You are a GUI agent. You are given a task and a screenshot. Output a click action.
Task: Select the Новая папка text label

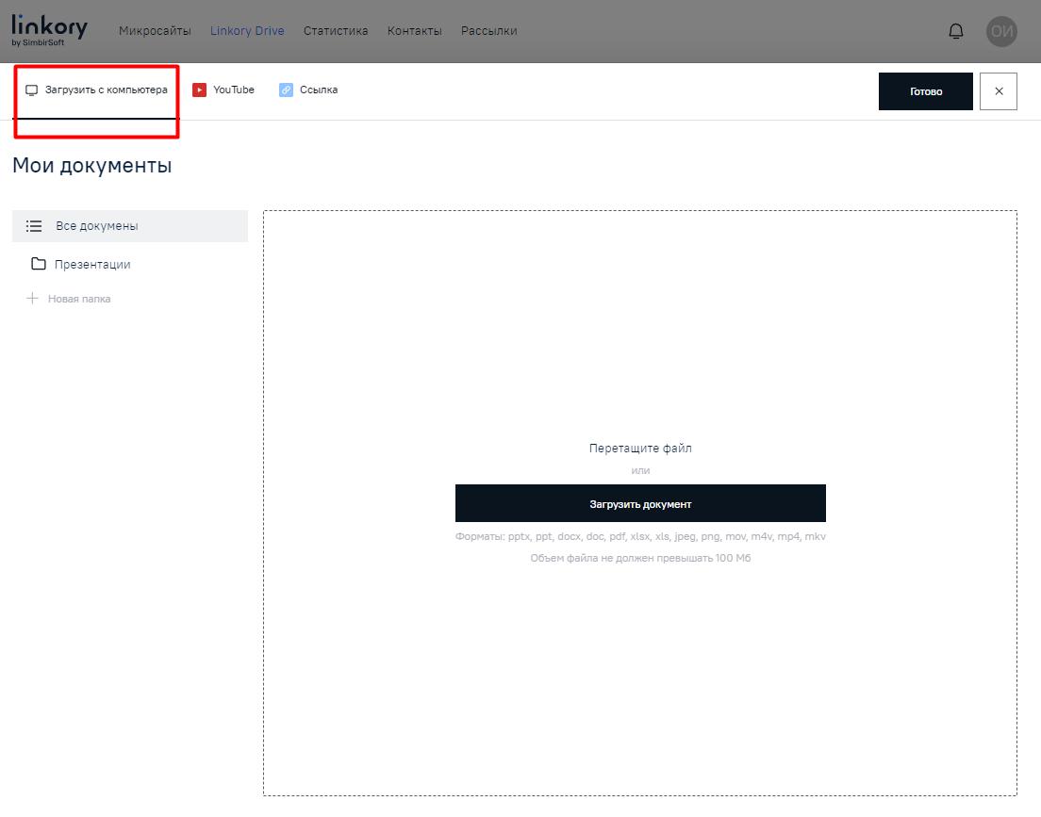pos(79,299)
